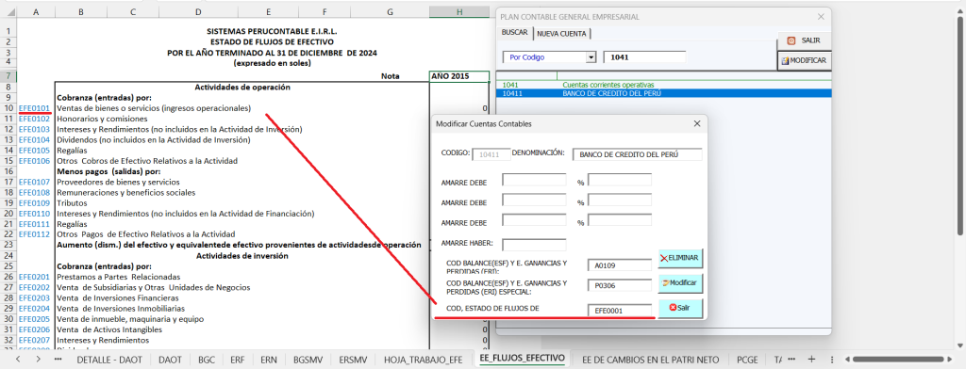Click the Modificar button with pencil icon
966x369 pixels.
click(680, 283)
